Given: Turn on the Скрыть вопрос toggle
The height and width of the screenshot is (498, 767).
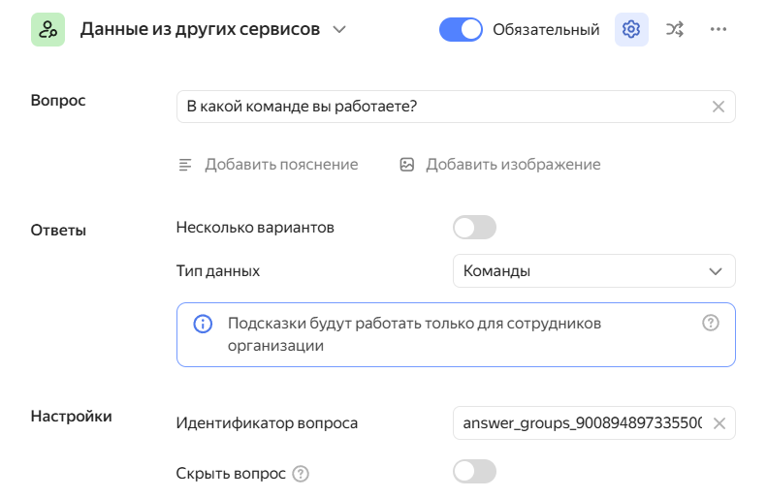Looking at the screenshot, I should [x=474, y=472].
